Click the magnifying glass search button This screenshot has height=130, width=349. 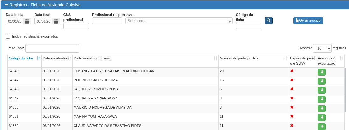point(268,21)
